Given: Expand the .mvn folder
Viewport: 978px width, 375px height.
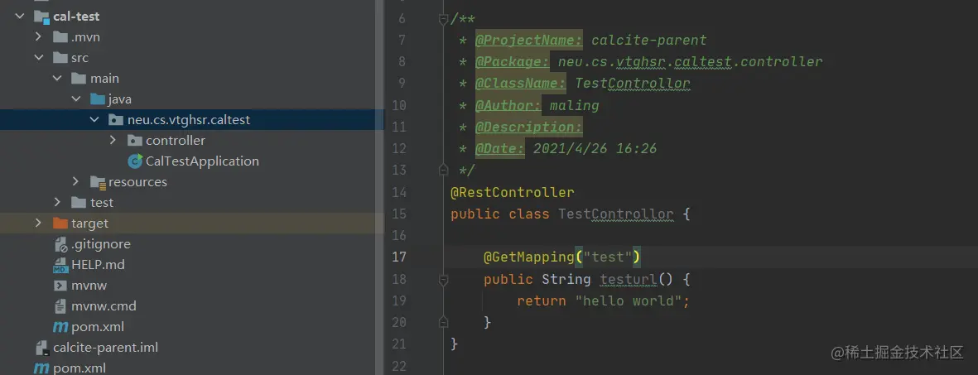Looking at the screenshot, I should click(x=39, y=36).
